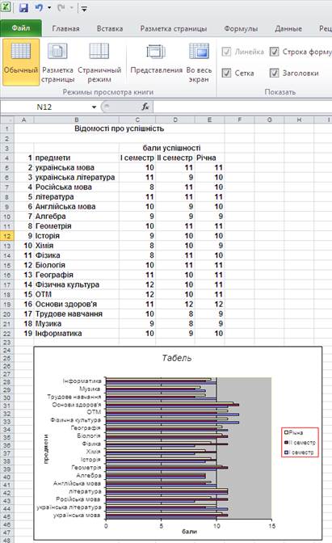Switch to Во весь экран view

(x=199, y=62)
